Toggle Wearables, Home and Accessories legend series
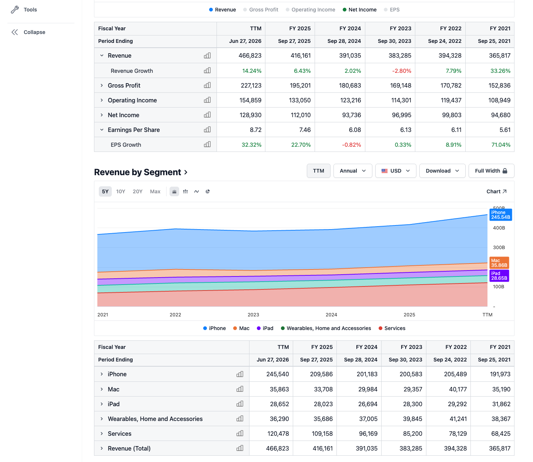 coord(326,328)
